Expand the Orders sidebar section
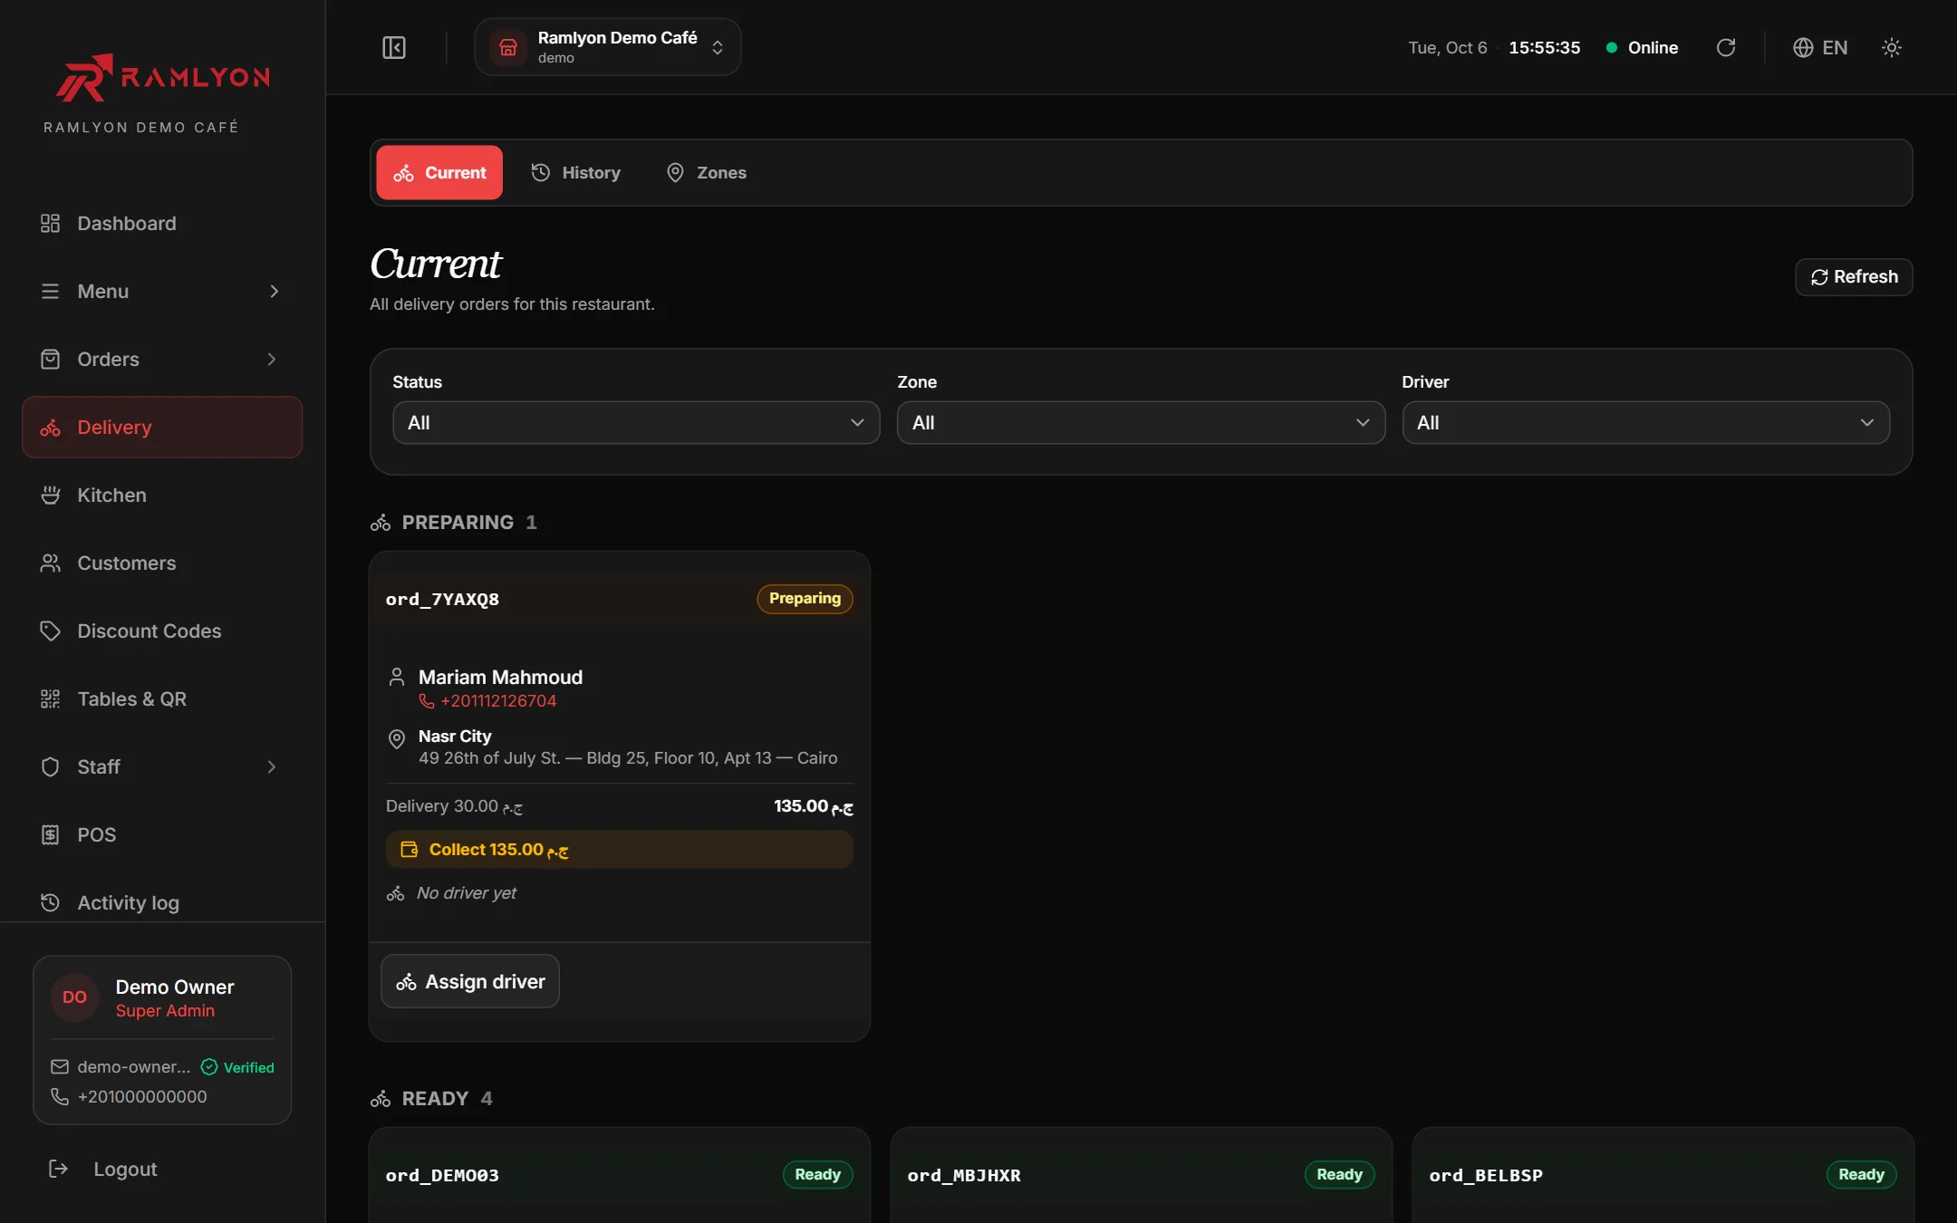Screen dimensions: 1957x1223 coord(162,359)
